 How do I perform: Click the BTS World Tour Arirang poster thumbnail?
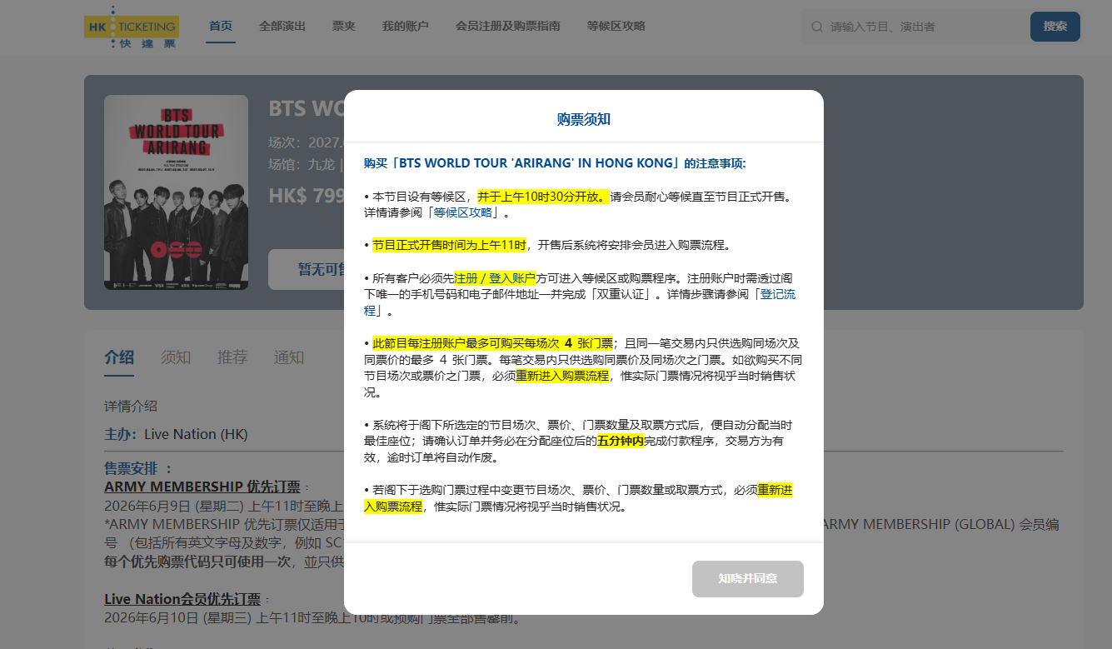pos(177,192)
